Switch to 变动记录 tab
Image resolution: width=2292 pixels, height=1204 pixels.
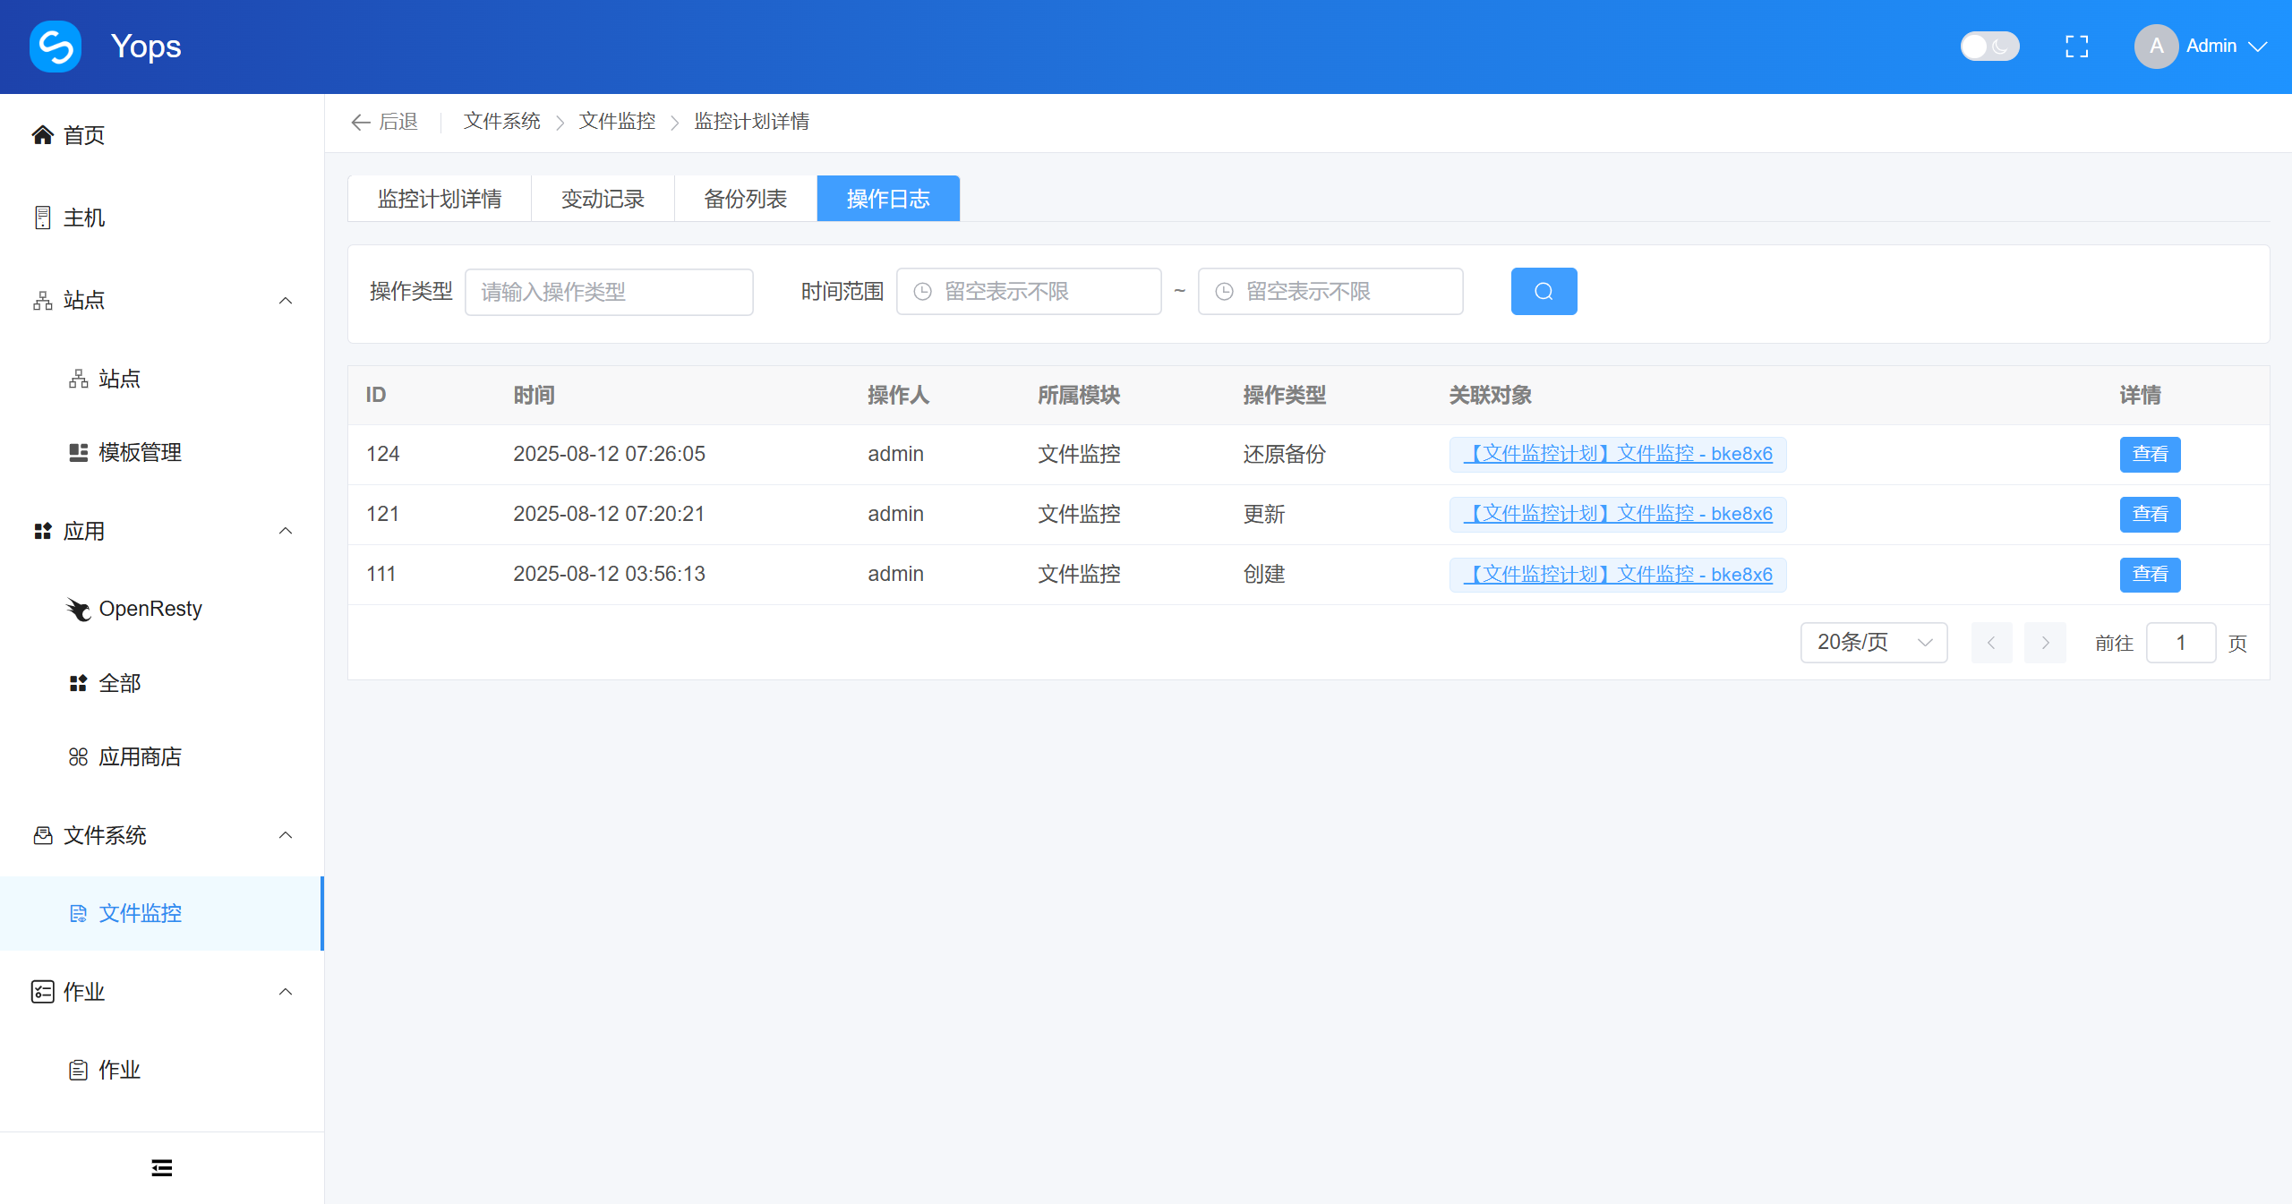coord(603,199)
